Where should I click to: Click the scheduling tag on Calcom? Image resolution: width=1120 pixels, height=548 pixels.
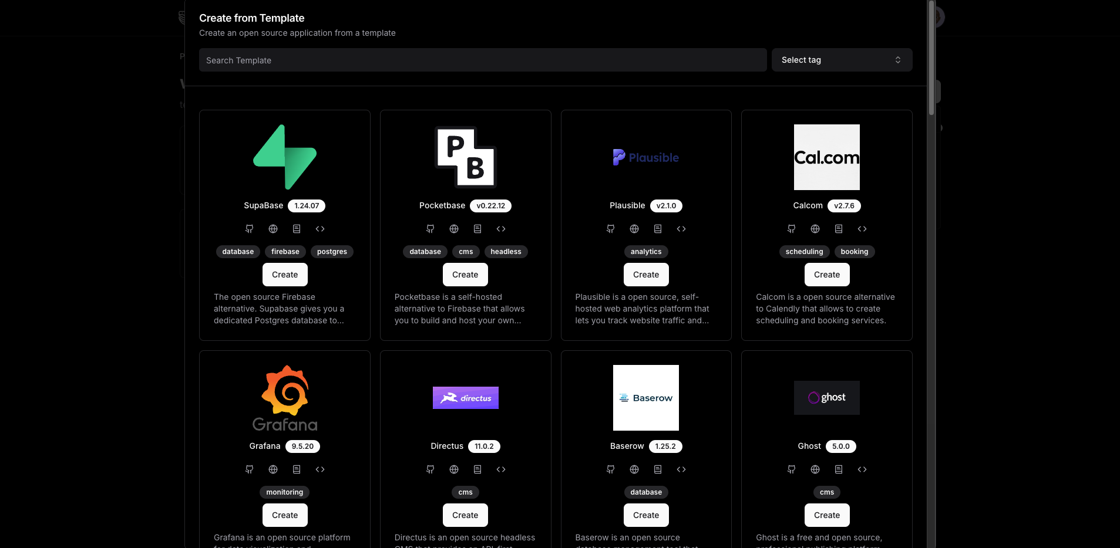pyautogui.click(x=805, y=252)
